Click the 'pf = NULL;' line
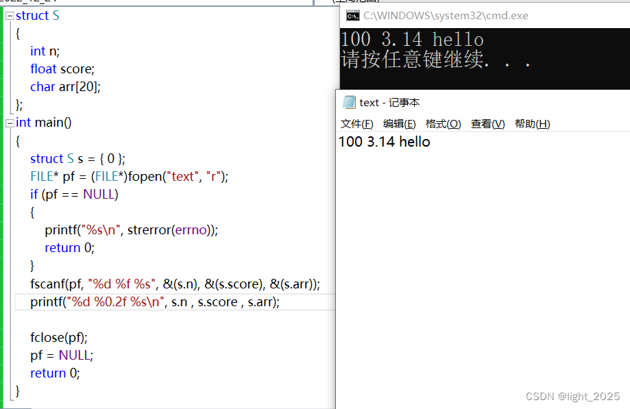The width and height of the screenshot is (630, 409). coord(62,355)
